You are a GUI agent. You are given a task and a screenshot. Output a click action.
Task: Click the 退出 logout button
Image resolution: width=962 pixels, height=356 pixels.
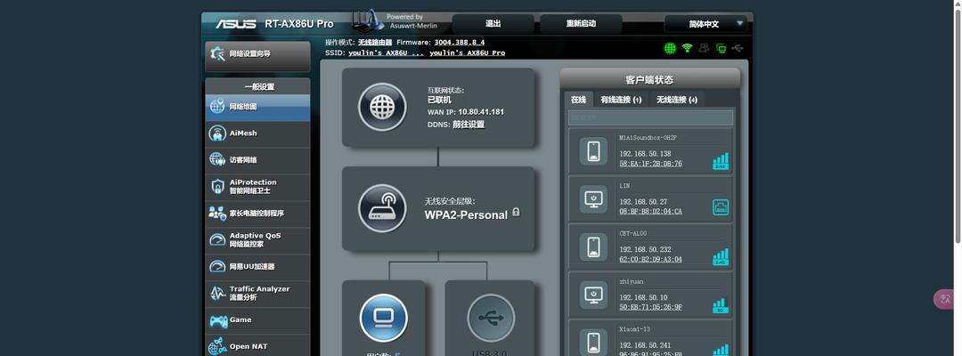point(493,24)
